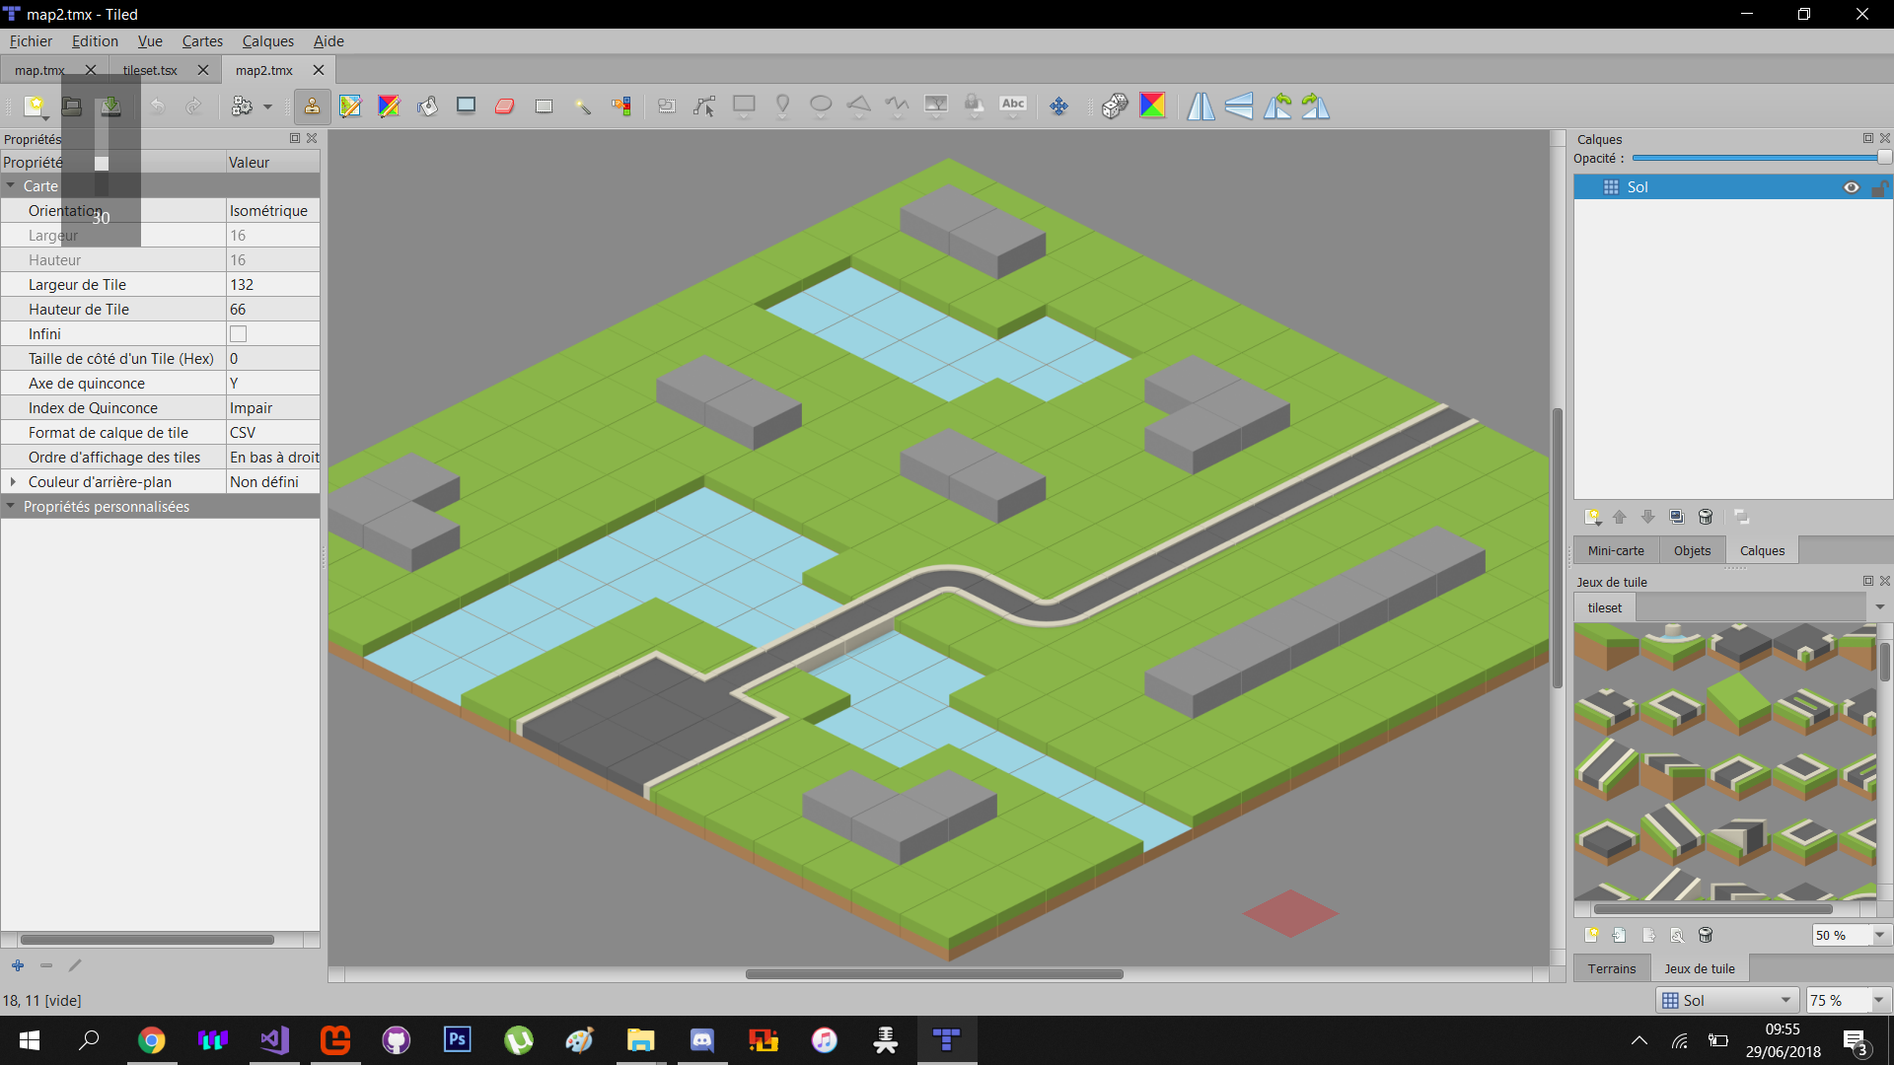This screenshot has width=1894, height=1065.
Task: Add a custom property with plus button
Action: [x=18, y=965]
